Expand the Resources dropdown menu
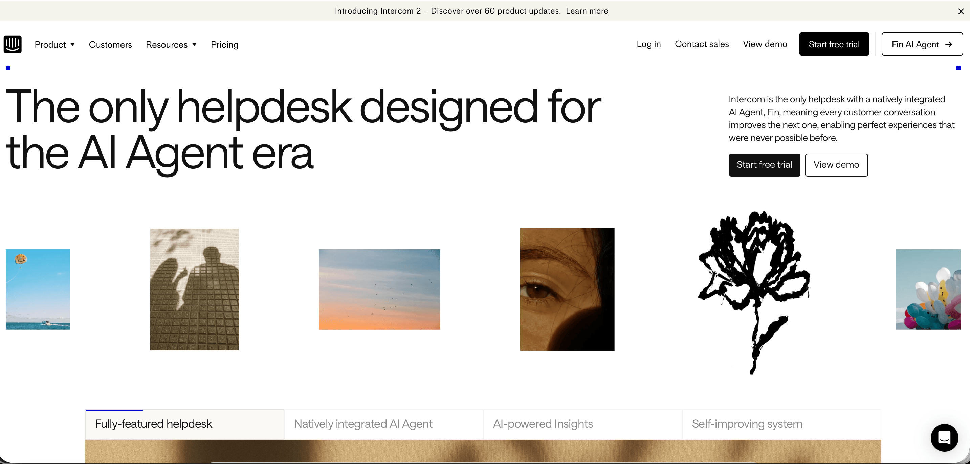 click(x=171, y=44)
